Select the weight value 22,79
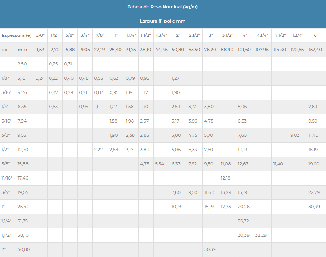 pyautogui.click(x=314, y=192)
